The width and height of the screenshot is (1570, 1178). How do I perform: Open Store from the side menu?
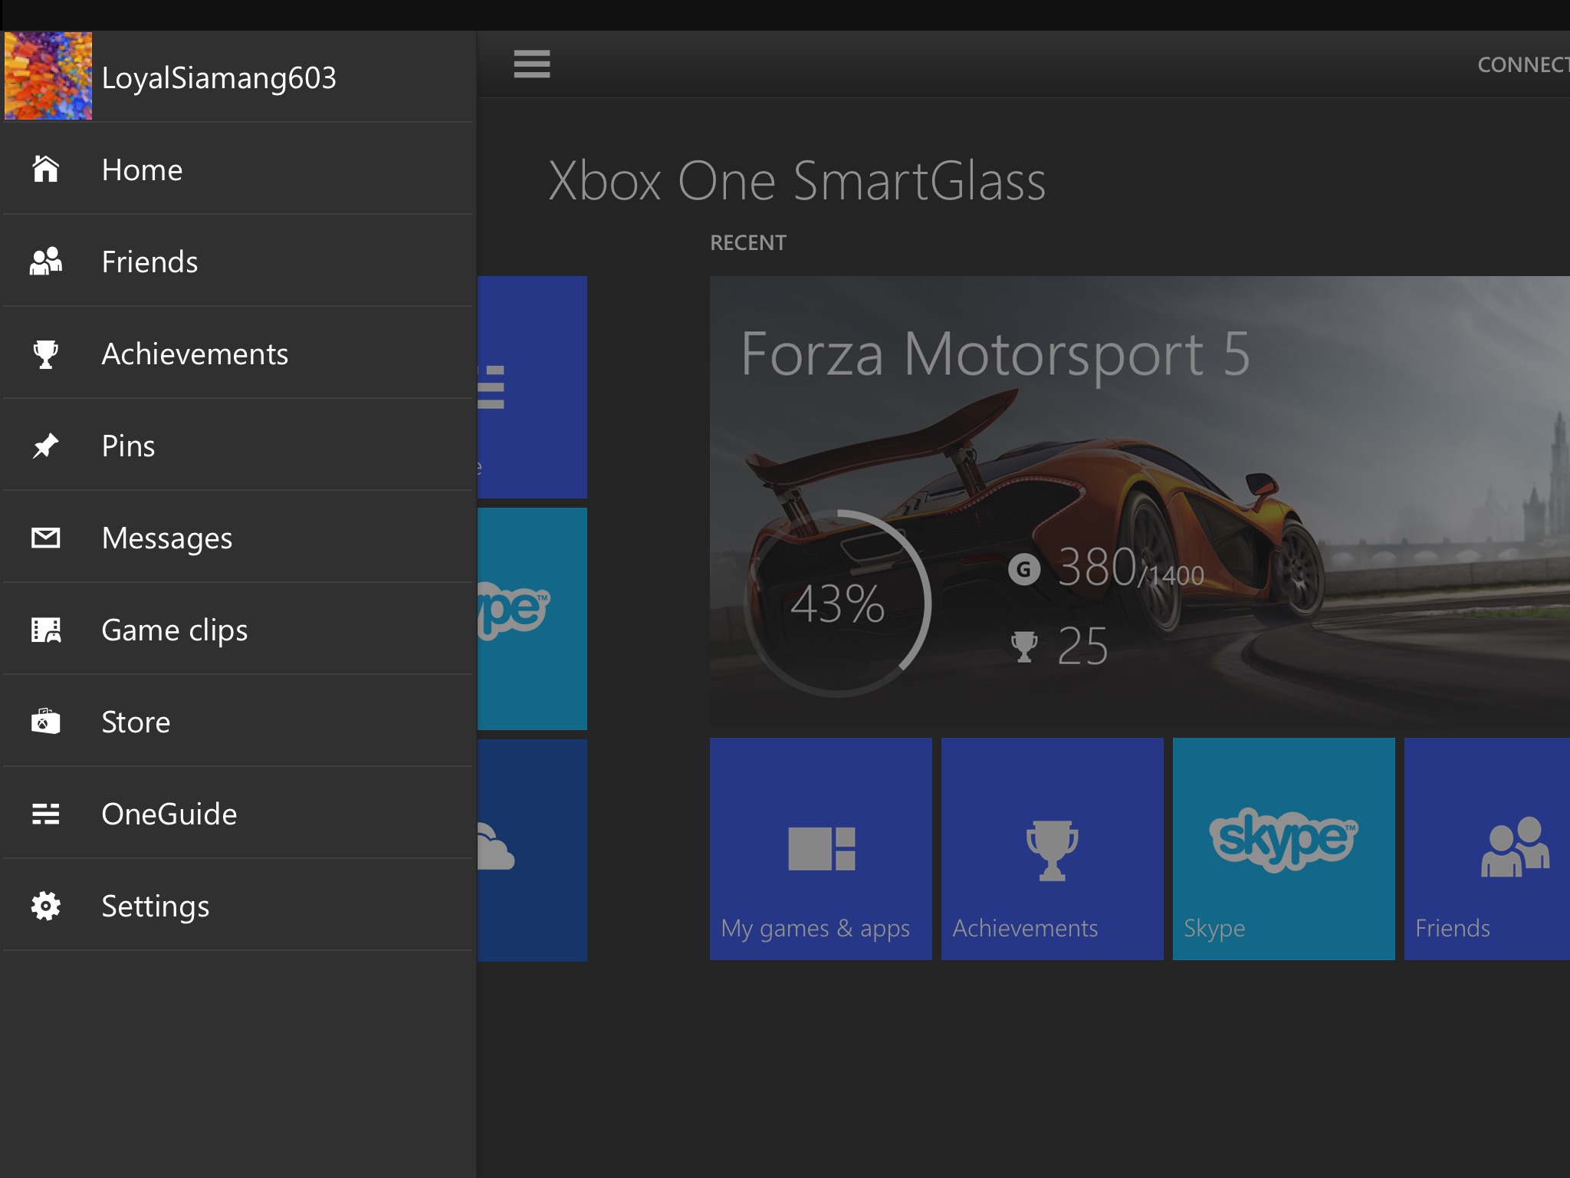(238, 721)
